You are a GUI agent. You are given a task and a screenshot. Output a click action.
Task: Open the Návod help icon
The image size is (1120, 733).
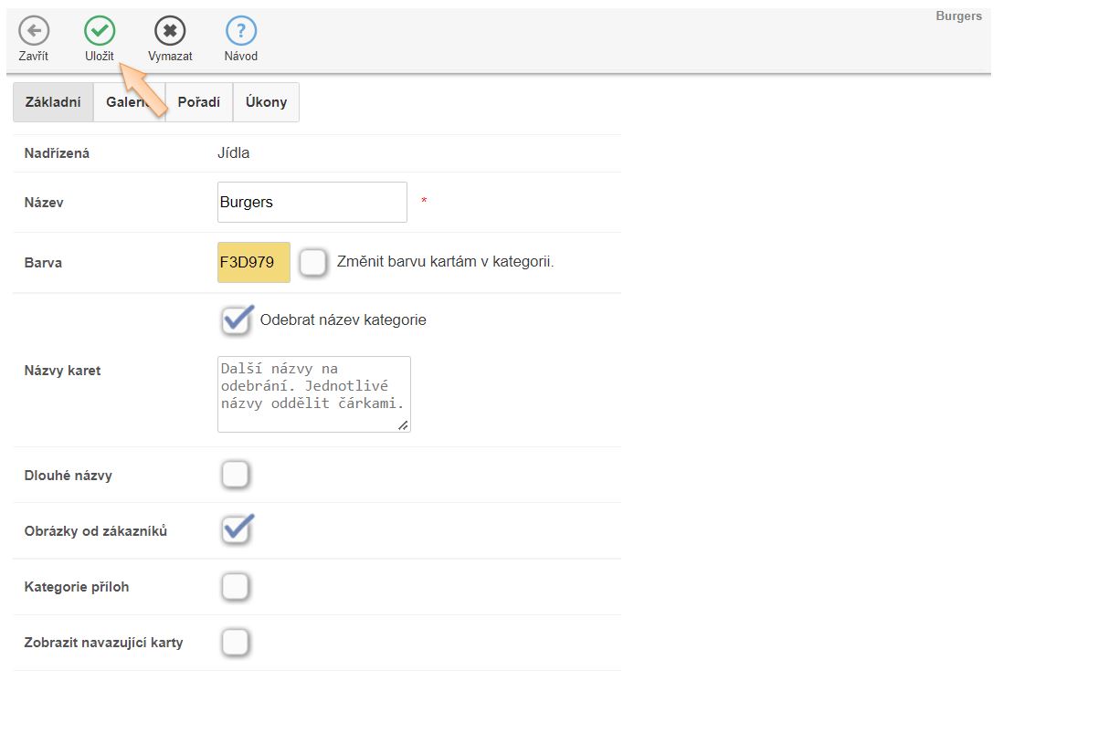[241, 31]
